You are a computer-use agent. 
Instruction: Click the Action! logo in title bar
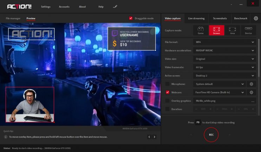(19, 6)
